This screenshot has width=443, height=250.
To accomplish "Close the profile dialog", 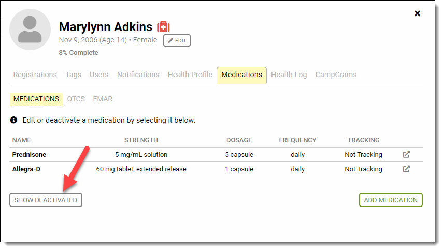I will [418, 13].
